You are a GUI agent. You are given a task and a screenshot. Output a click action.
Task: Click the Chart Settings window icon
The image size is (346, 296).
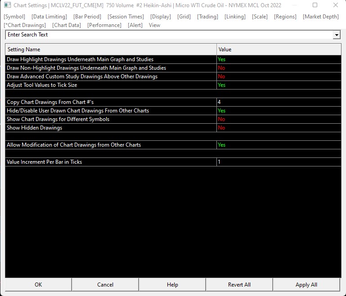point(7,5)
